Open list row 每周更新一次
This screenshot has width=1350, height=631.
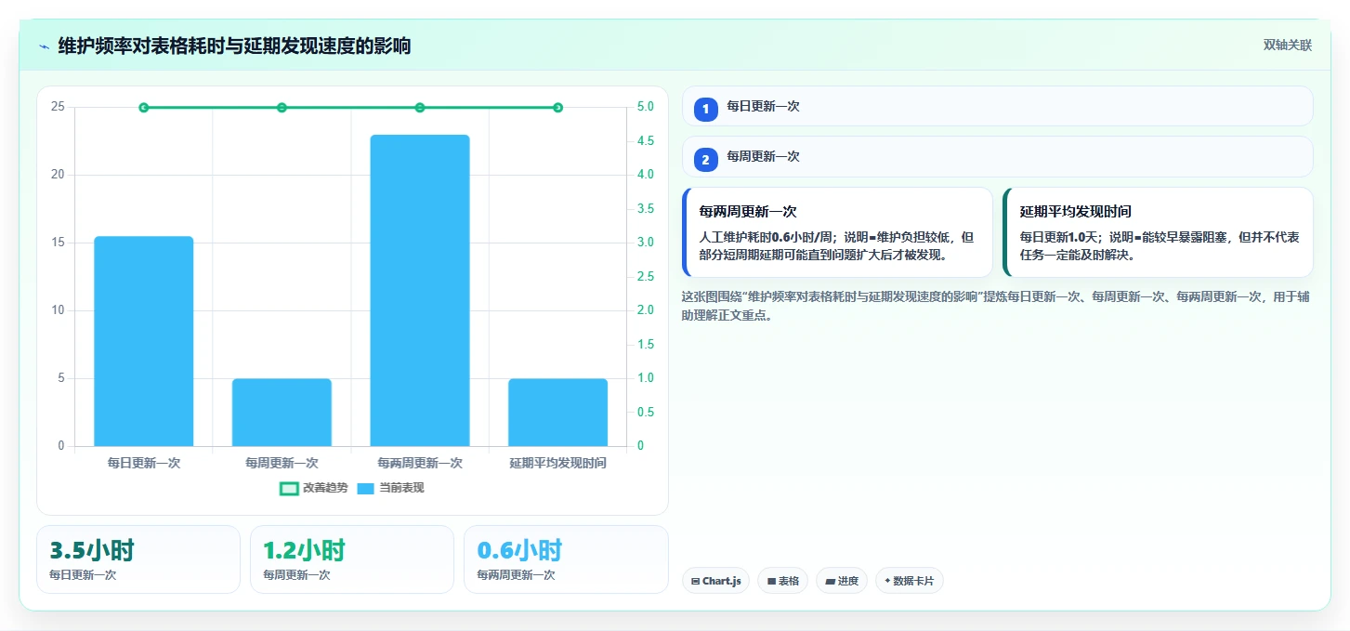(998, 156)
